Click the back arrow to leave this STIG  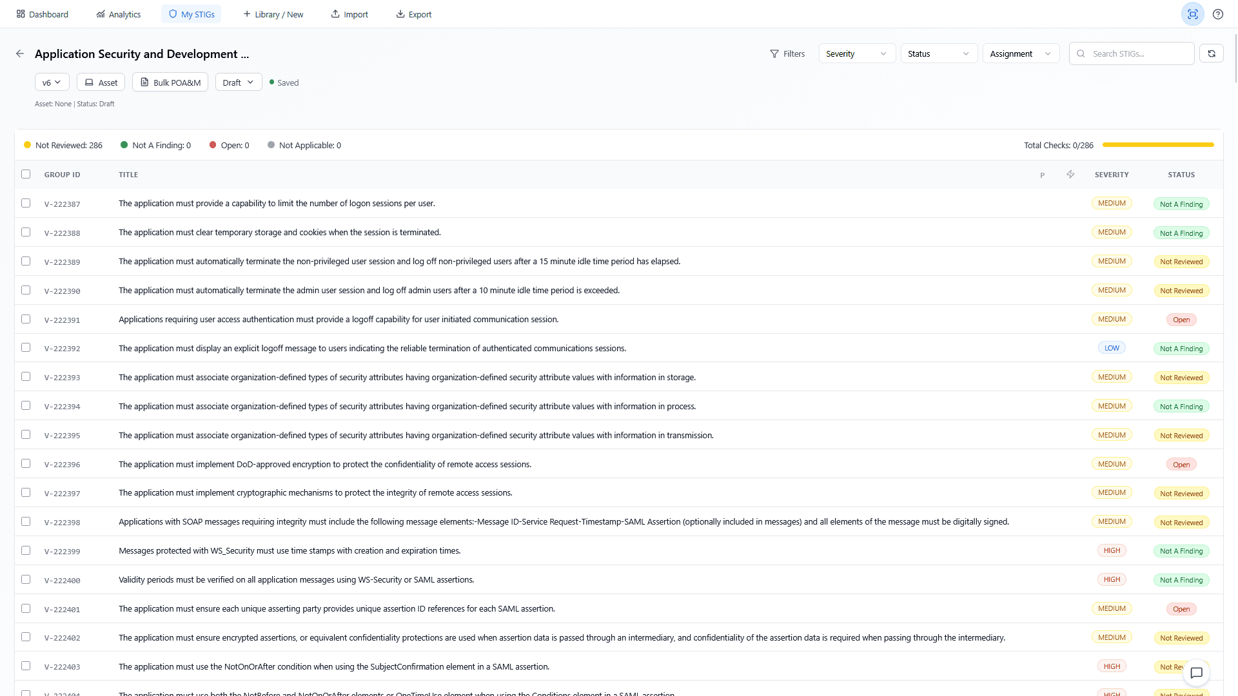pyautogui.click(x=20, y=54)
